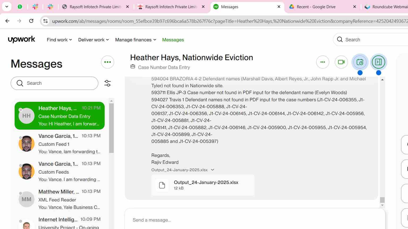Click the conversation list scrollbar thumb
Viewport: 408px width, 229px height.
coord(111,128)
